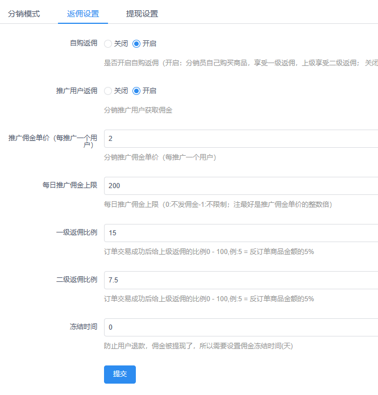Switch to the 分销模式 tab
This screenshot has width=378, height=395.
24,14
